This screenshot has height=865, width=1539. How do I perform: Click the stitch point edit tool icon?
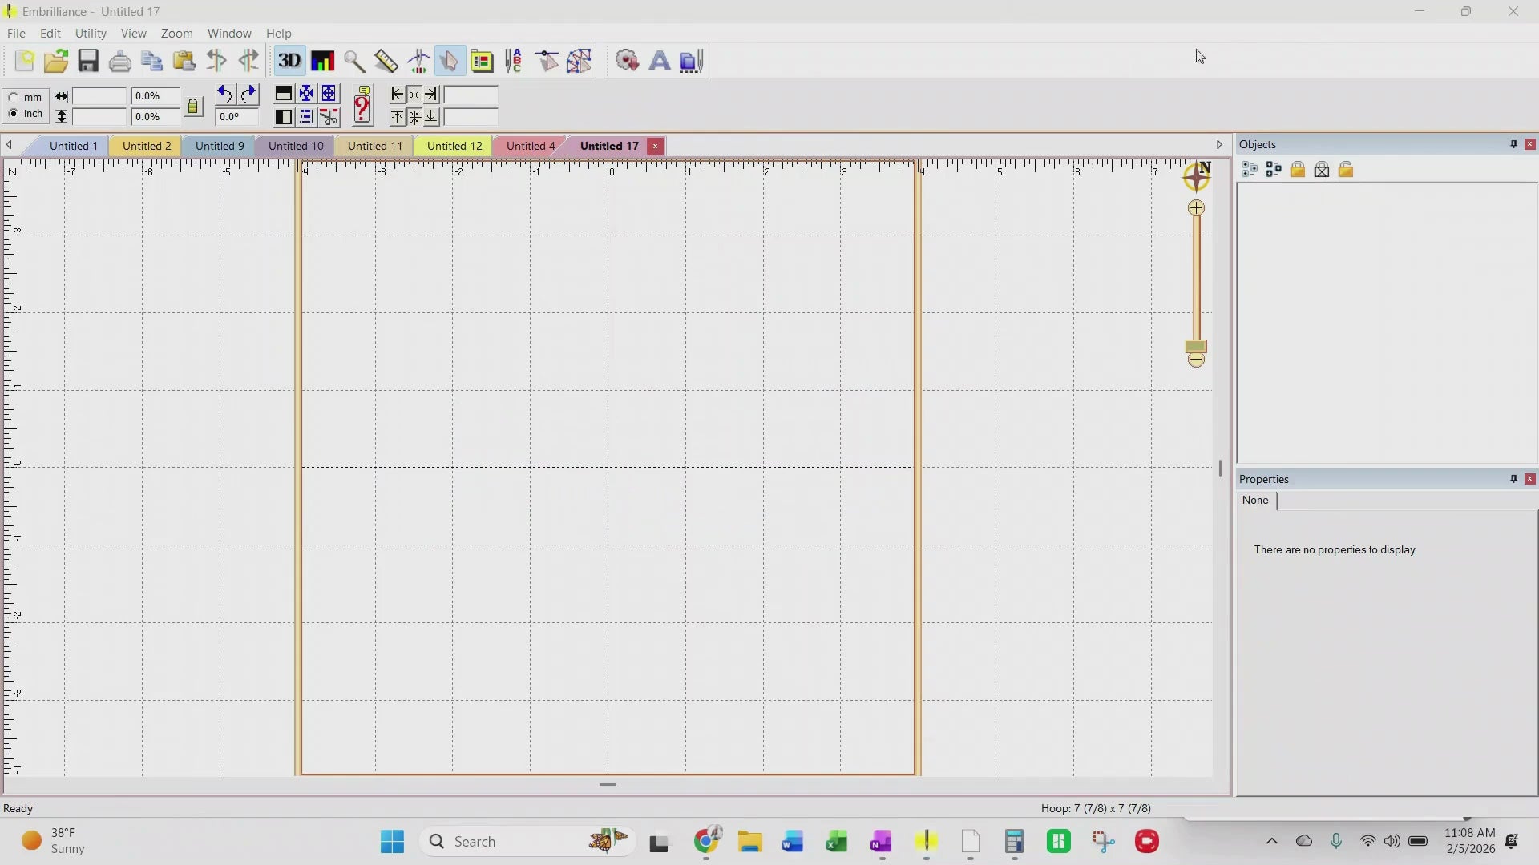[x=547, y=61]
